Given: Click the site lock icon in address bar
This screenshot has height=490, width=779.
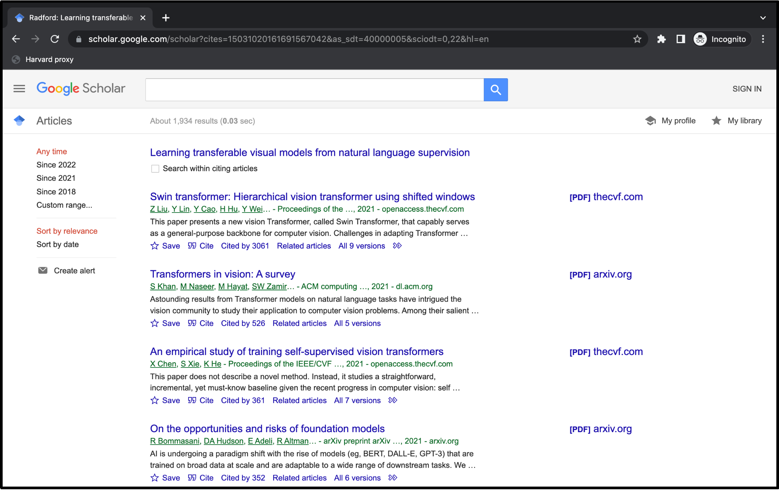Looking at the screenshot, I should coord(79,39).
